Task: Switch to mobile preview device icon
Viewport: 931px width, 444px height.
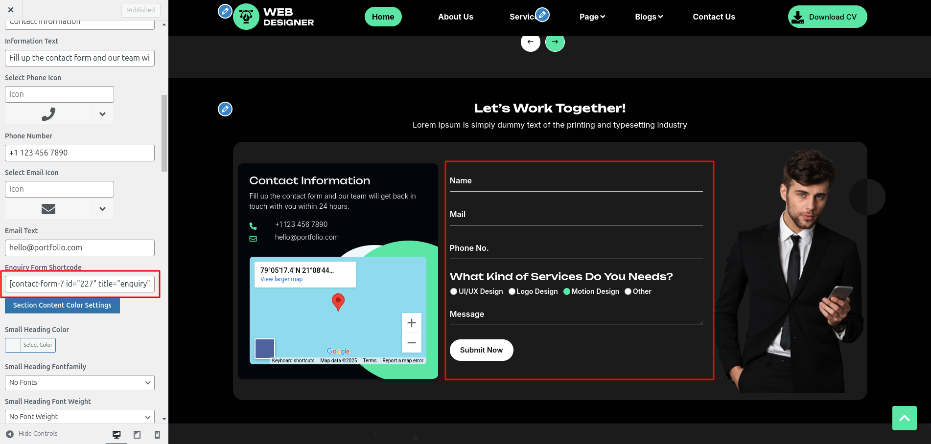Action: point(157,434)
